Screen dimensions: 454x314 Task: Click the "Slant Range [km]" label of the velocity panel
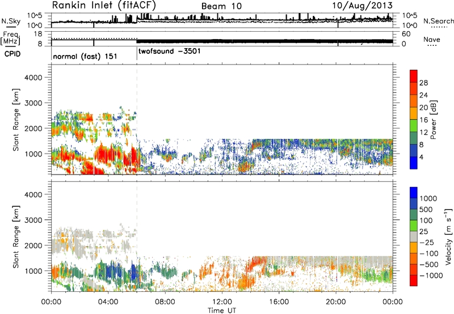pyautogui.click(x=16, y=237)
